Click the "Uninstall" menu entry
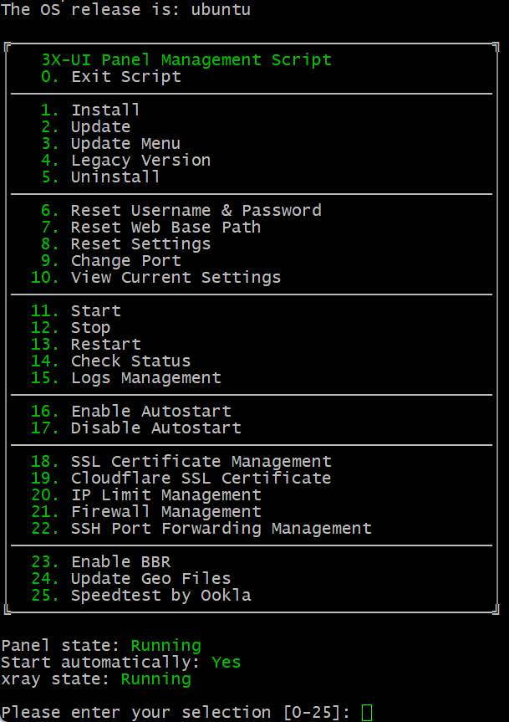 point(115,177)
